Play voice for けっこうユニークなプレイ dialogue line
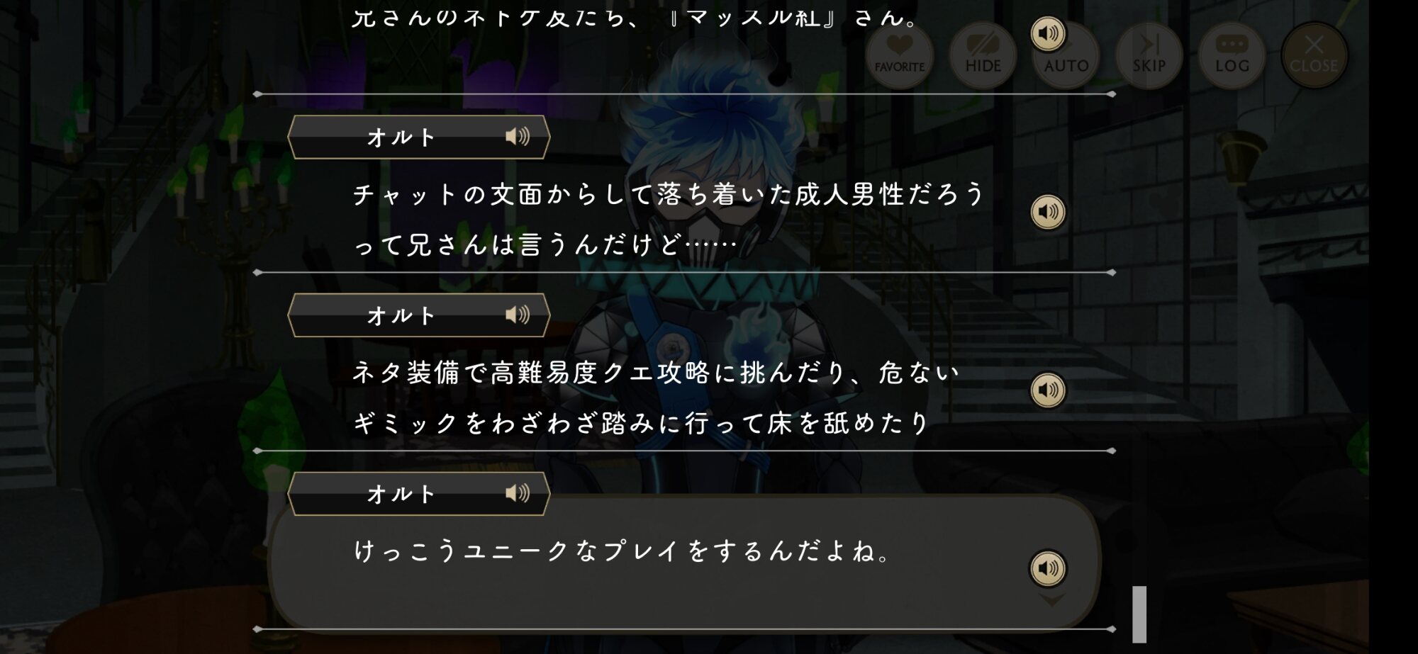 pos(1048,568)
